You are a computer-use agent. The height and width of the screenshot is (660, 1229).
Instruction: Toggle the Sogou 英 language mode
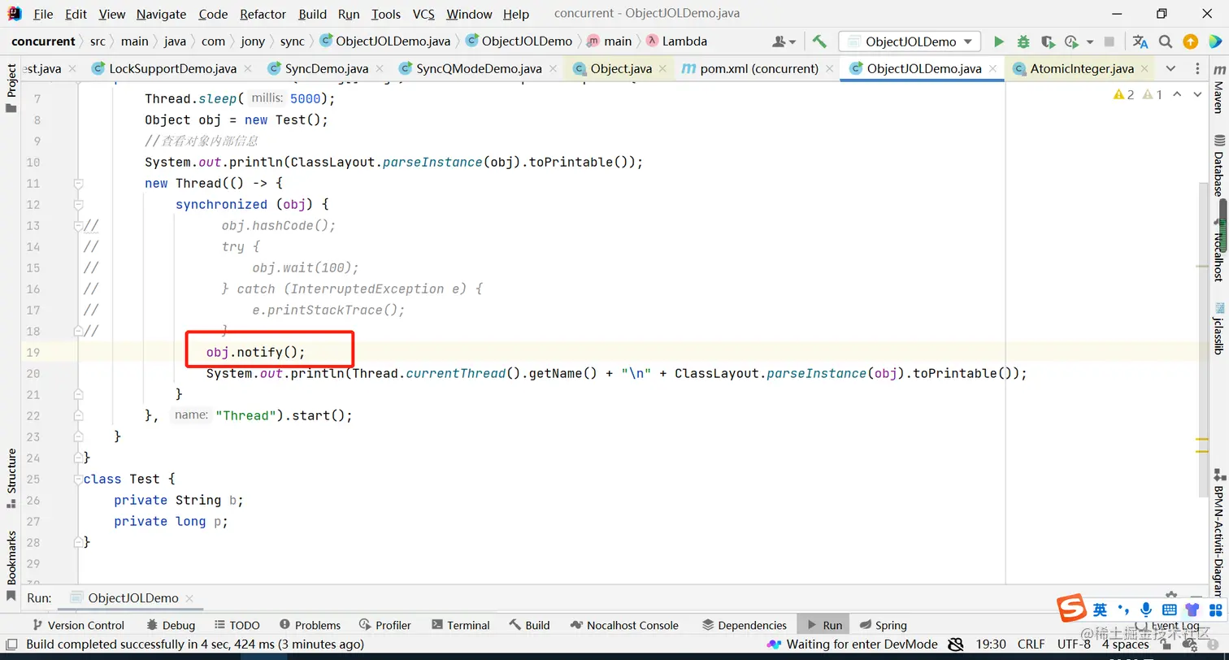(1100, 609)
